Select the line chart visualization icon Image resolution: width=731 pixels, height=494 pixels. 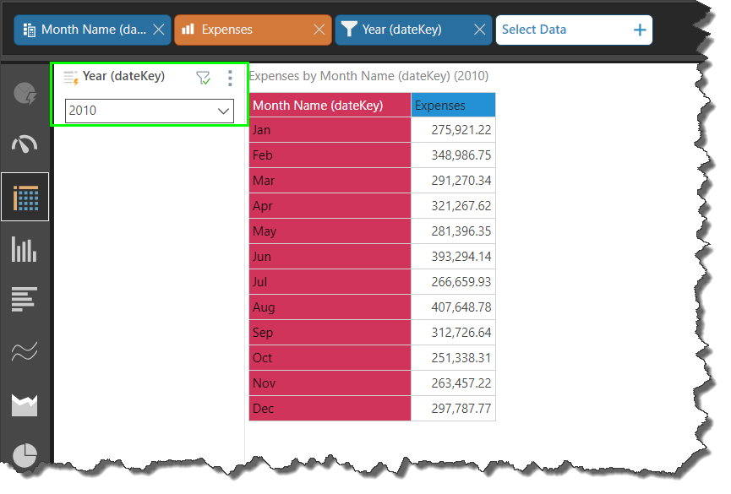point(25,352)
